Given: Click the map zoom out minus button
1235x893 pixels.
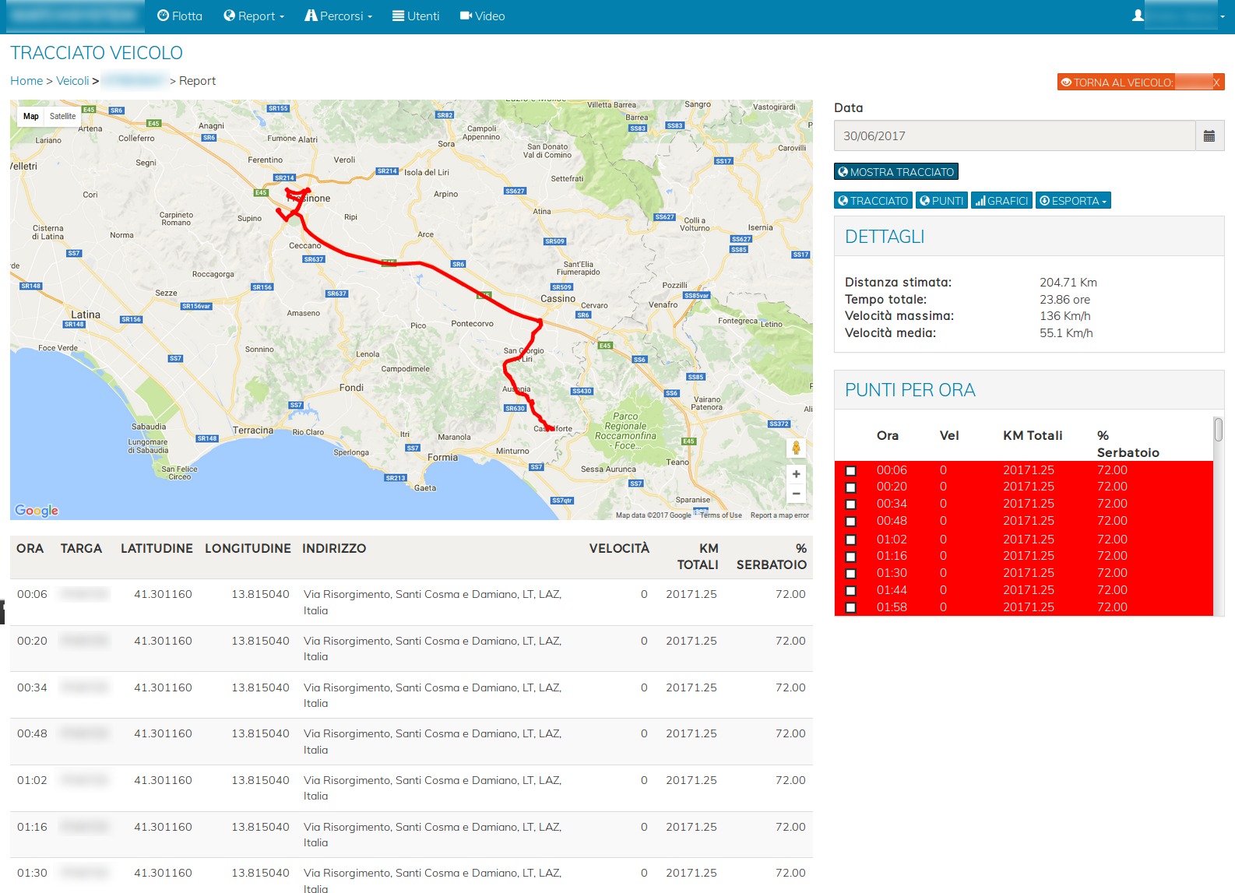Looking at the screenshot, I should [x=796, y=494].
